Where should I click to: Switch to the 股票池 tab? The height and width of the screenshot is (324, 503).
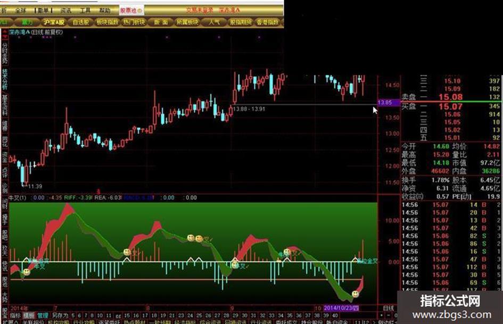(x=131, y=11)
